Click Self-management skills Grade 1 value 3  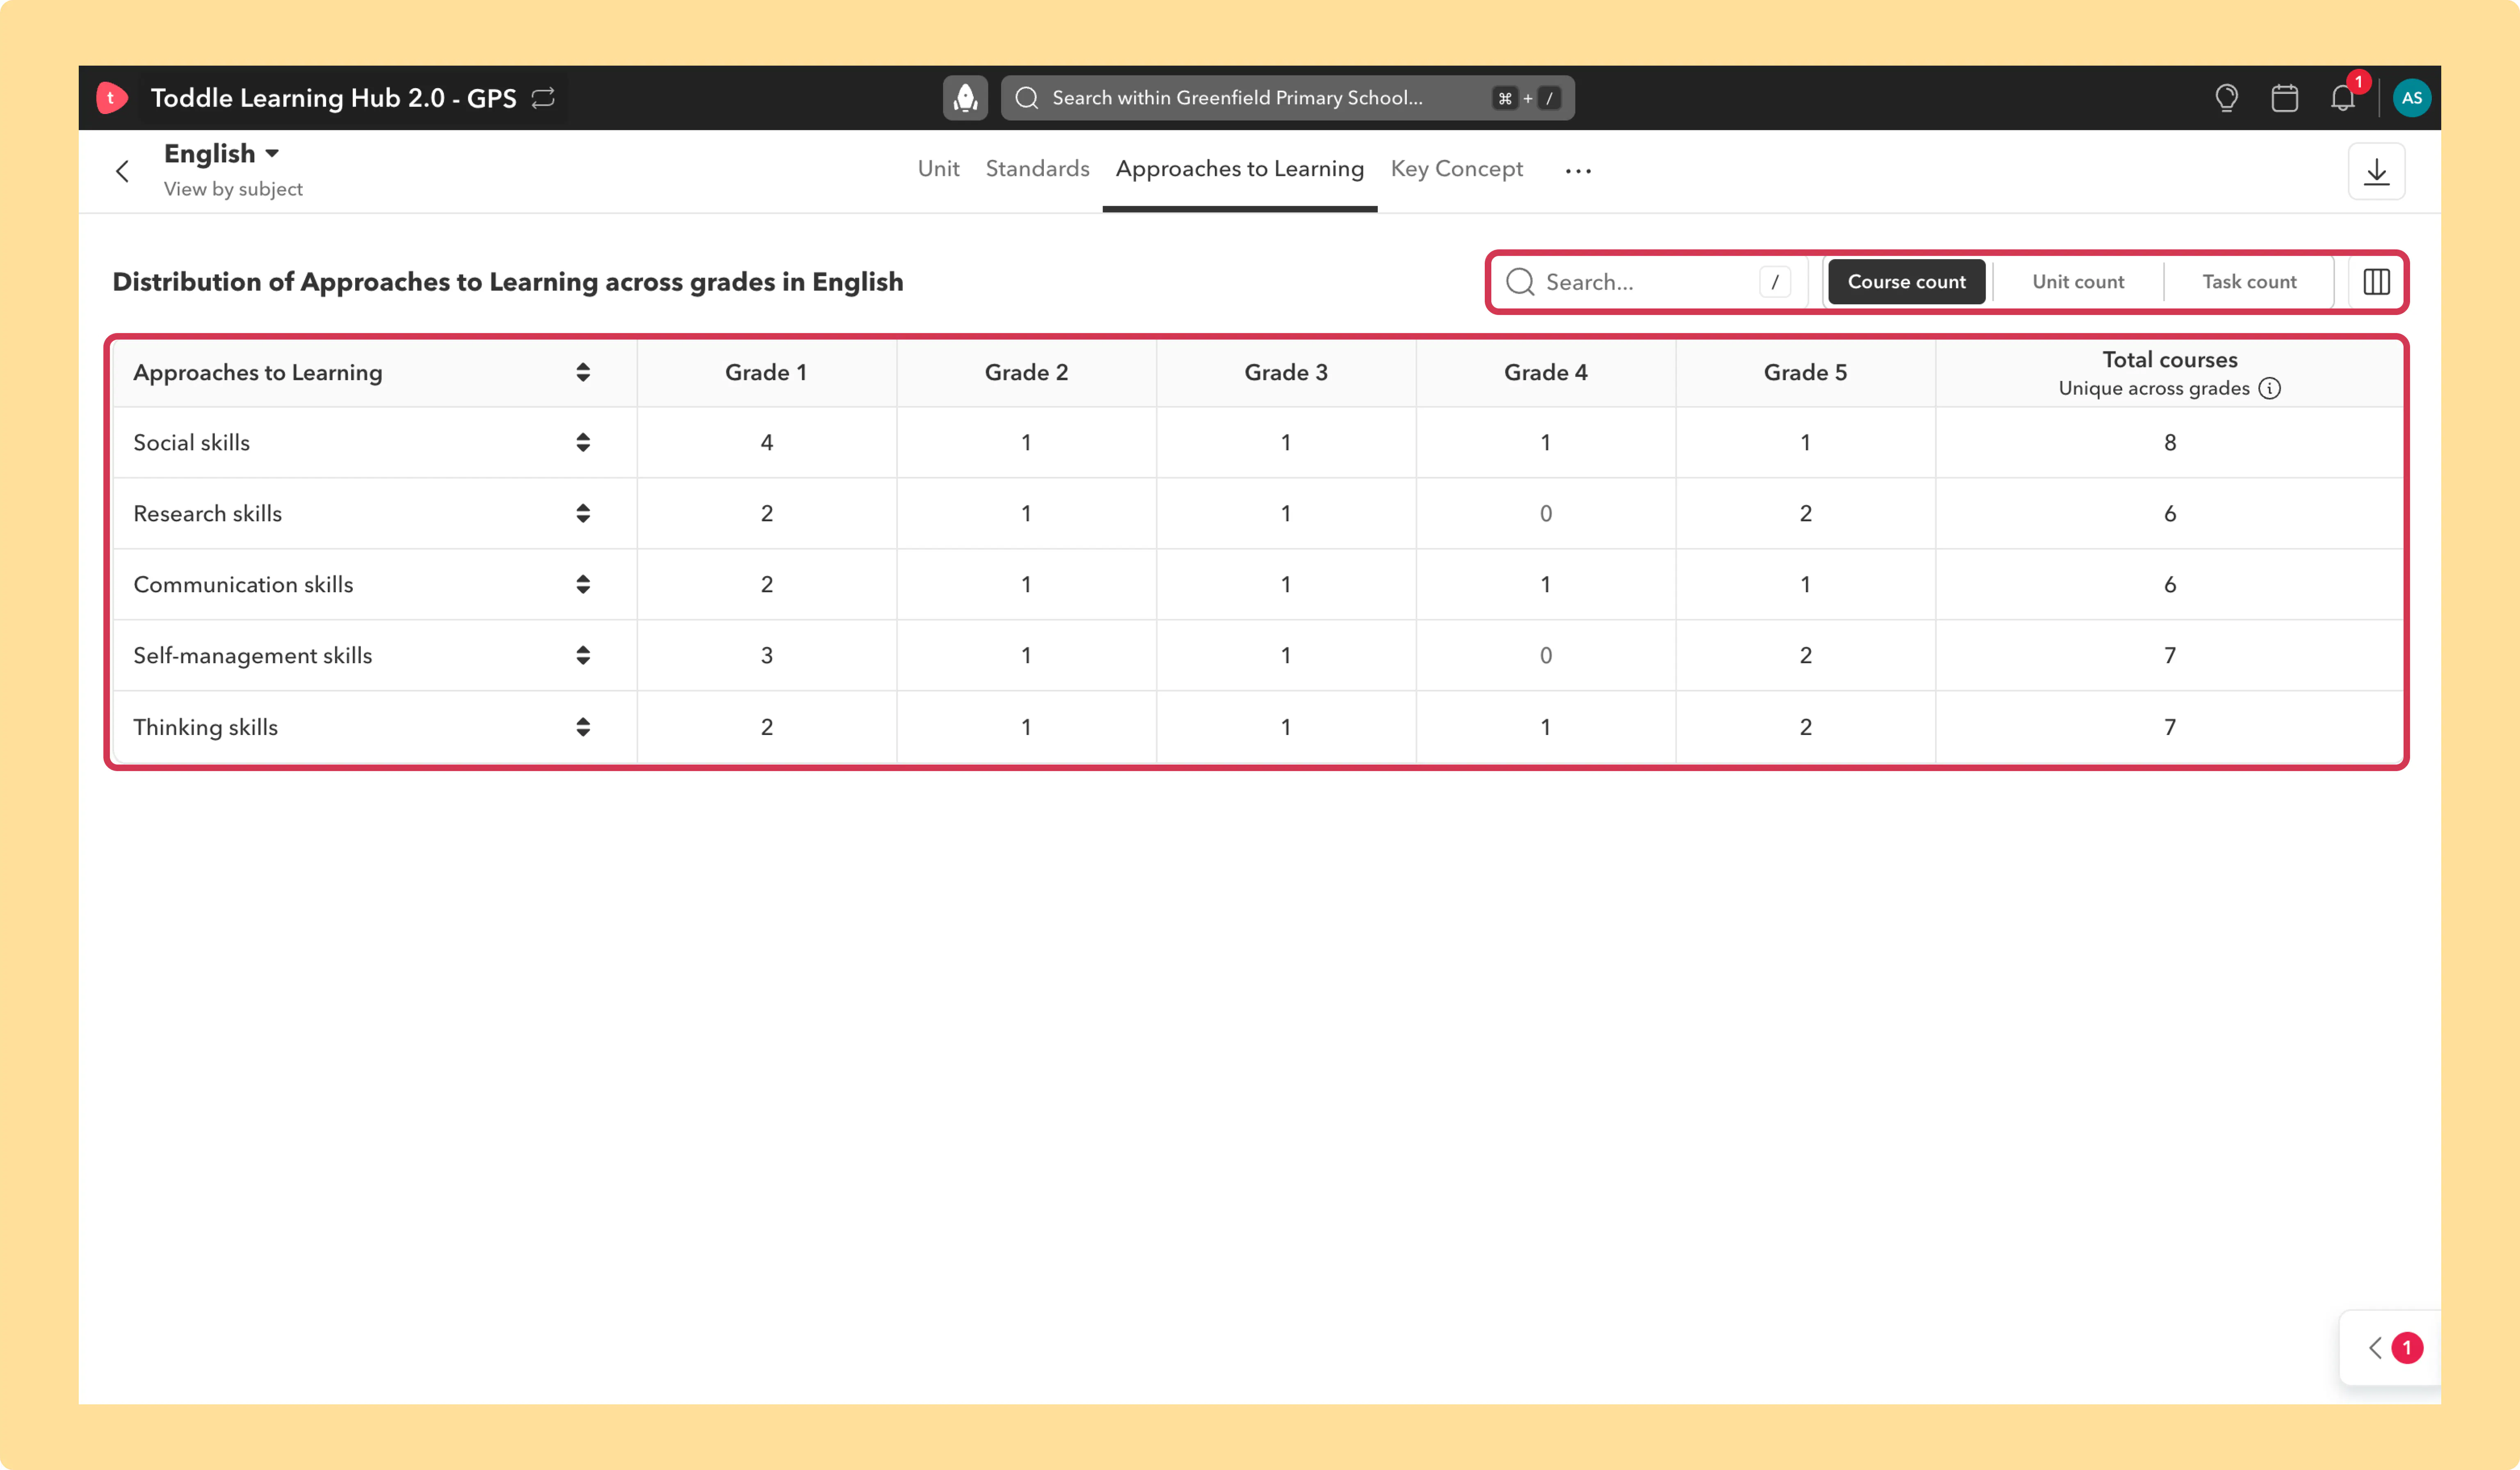pyautogui.click(x=767, y=655)
